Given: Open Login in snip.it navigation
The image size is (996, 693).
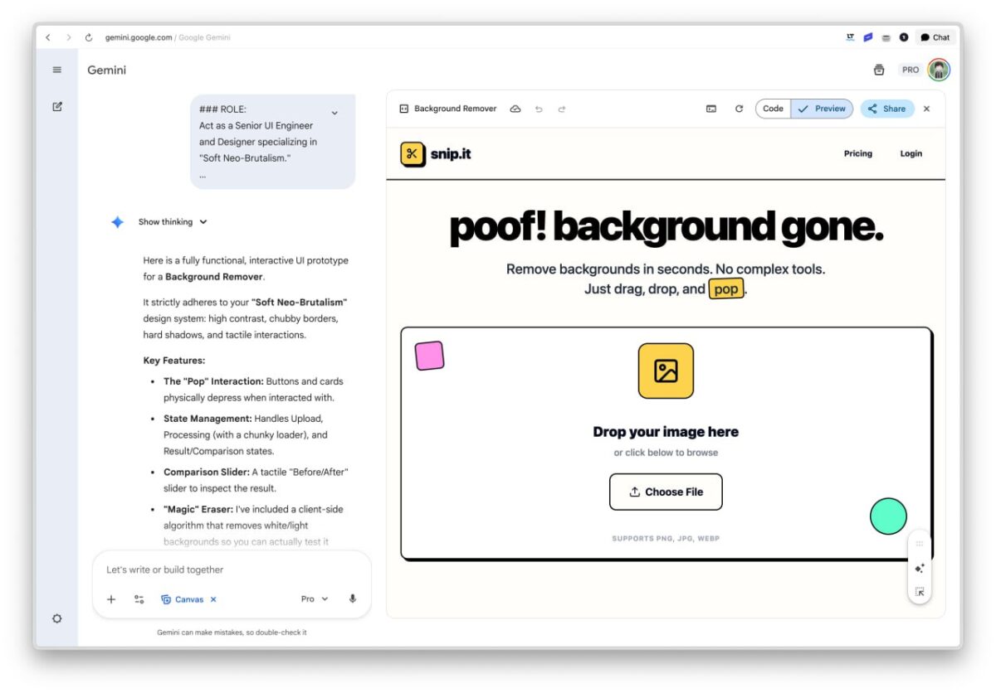Looking at the screenshot, I should coord(911,153).
